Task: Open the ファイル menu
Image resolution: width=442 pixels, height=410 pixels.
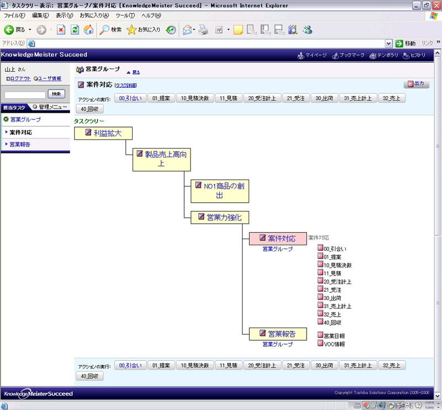Action: click(x=14, y=15)
